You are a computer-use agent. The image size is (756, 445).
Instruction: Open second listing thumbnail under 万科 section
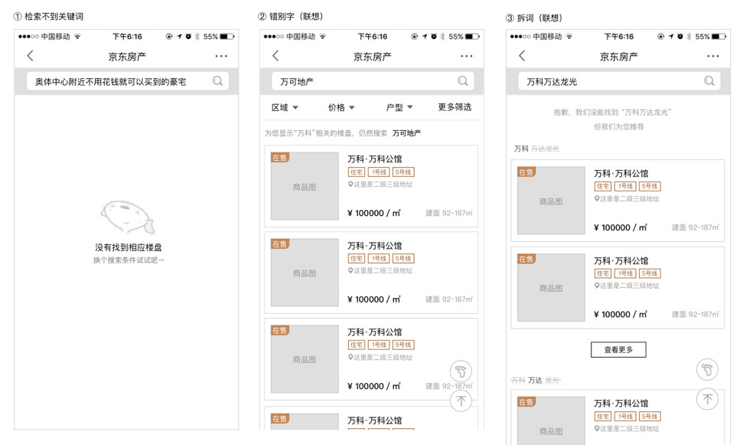pyautogui.click(x=551, y=288)
